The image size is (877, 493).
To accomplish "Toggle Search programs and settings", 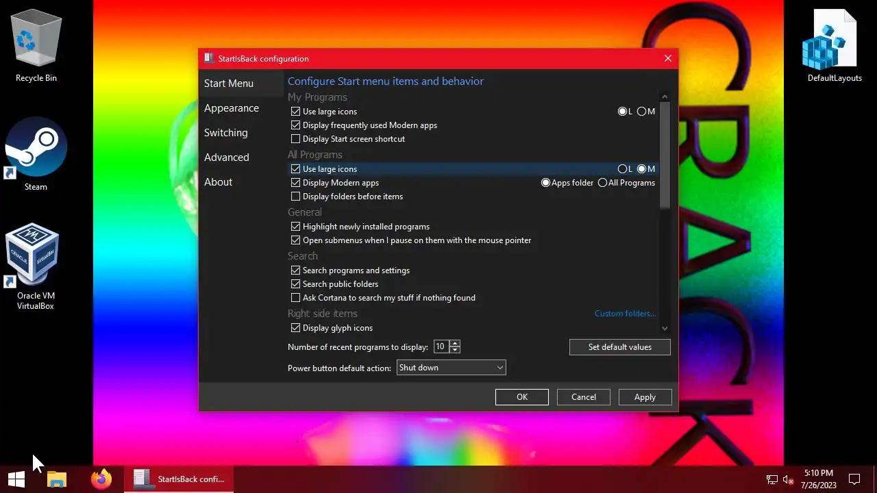I will 295,270.
